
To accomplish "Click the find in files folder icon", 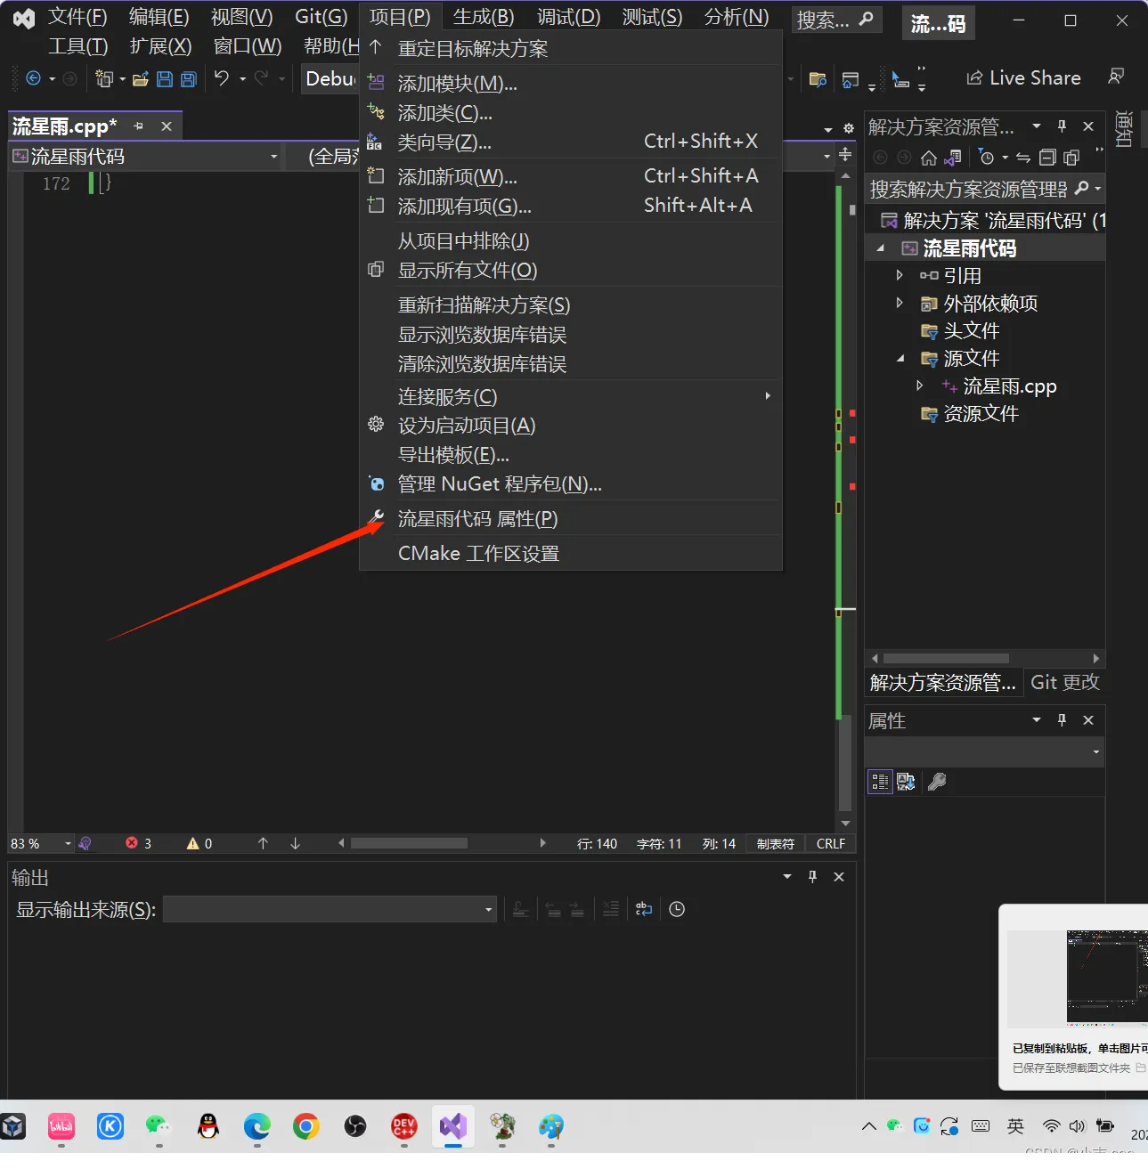I will pos(818,80).
